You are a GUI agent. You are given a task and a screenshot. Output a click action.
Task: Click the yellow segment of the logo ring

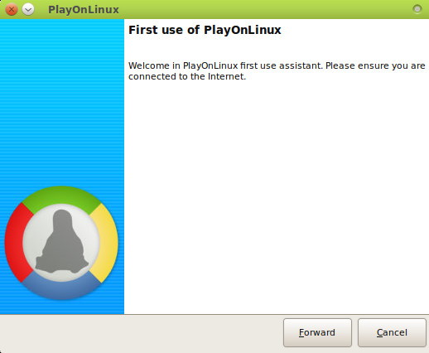pos(108,243)
